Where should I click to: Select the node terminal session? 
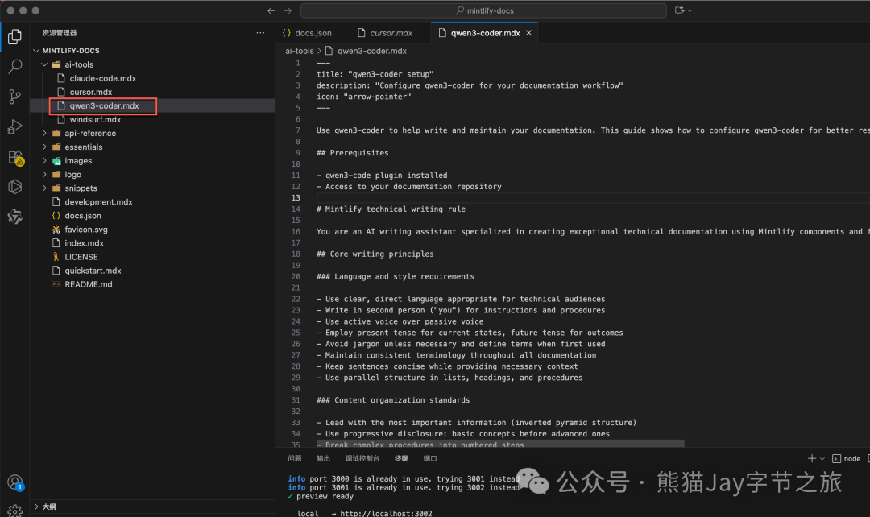pos(846,459)
